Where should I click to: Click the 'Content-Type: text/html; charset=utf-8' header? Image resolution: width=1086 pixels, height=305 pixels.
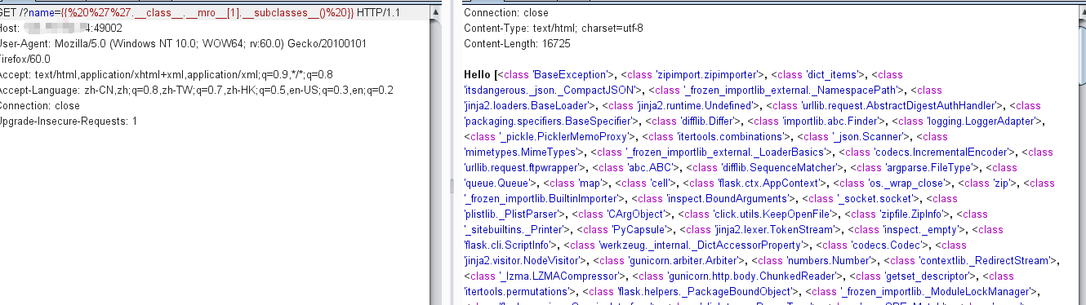pyautogui.click(x=554, y=28)
